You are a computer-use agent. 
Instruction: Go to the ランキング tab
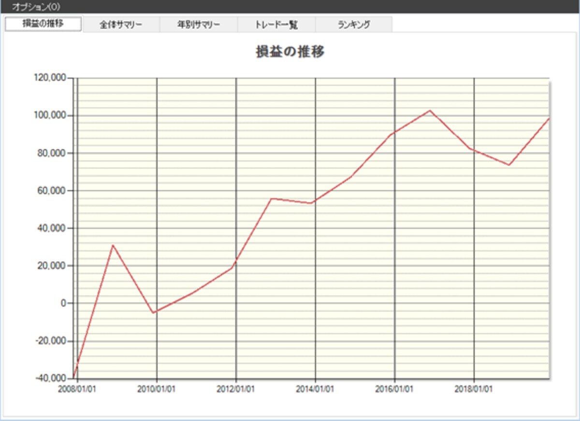[x=354, y=25]
